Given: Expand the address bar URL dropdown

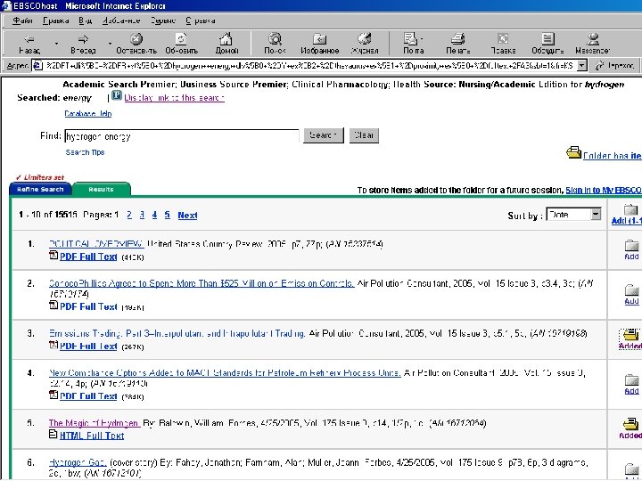Looking at the screenshot, I should pos(581,65).
